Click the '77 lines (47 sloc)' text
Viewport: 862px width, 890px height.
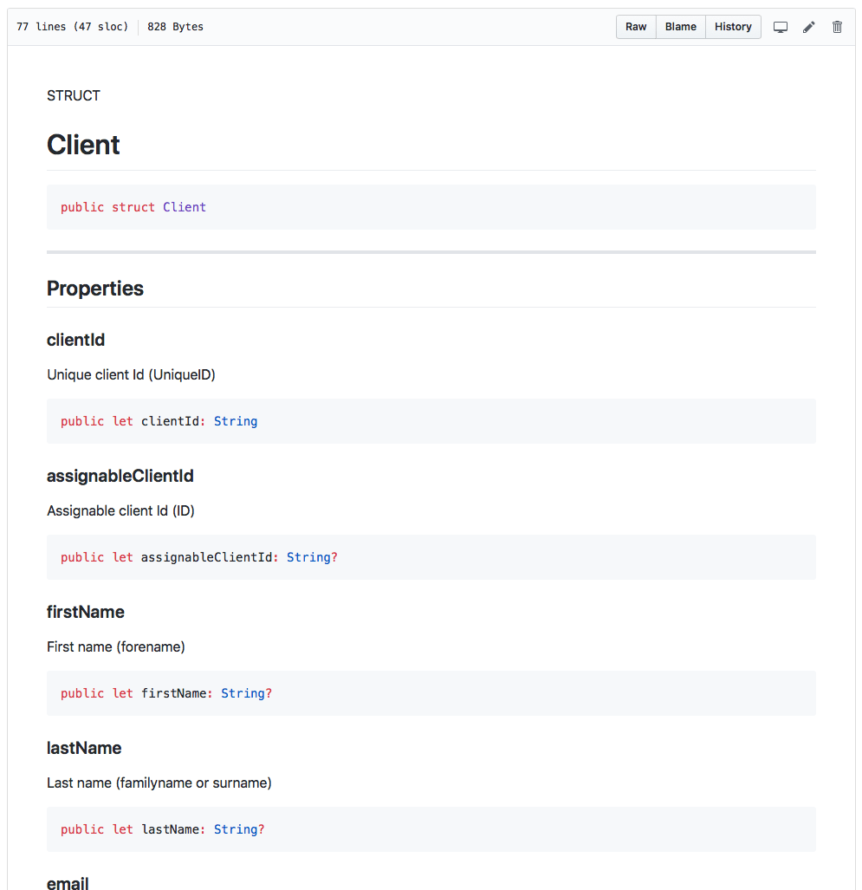[73, 27]
